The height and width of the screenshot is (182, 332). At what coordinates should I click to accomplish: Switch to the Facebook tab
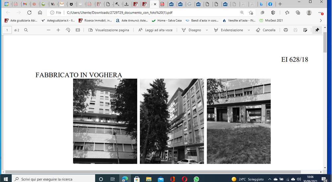point(270,4)
